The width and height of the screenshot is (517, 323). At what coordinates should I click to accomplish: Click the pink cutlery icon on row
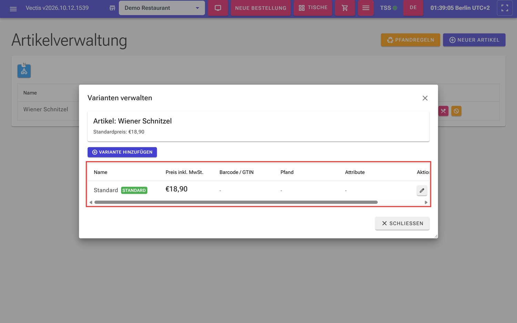click(x=443, y=111)
